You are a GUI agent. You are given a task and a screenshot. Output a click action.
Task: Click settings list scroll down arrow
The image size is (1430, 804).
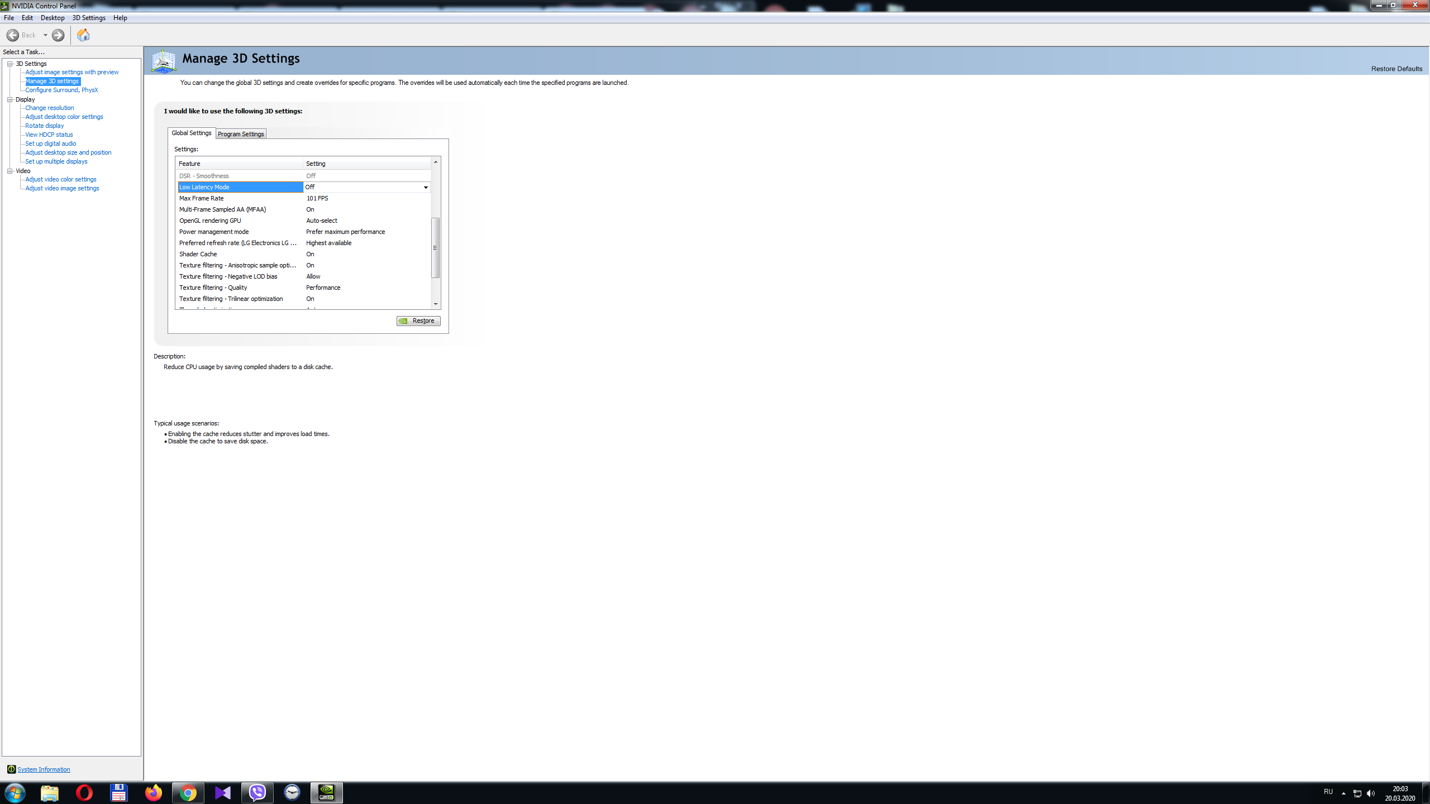click(x=436, y=304)
